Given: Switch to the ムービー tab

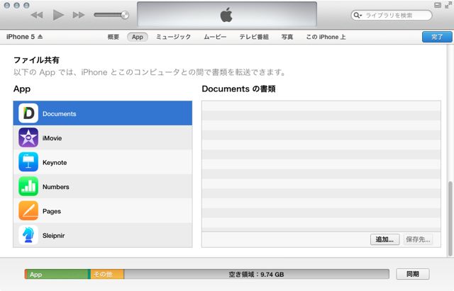Looking at the screenshot, I should [215, 37].
